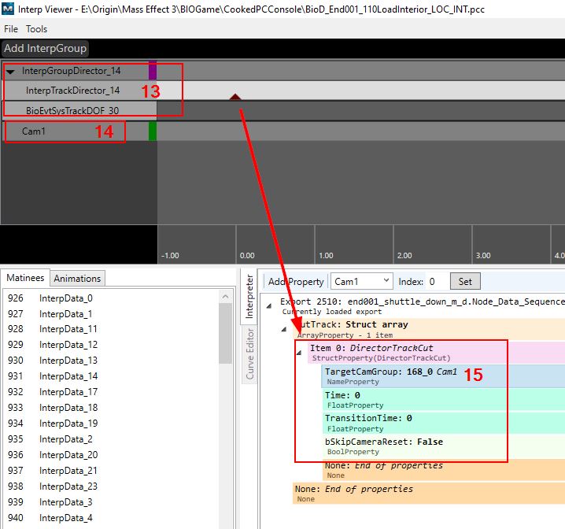Select 933 InterpData_18 entry

[x=110, y=408]
